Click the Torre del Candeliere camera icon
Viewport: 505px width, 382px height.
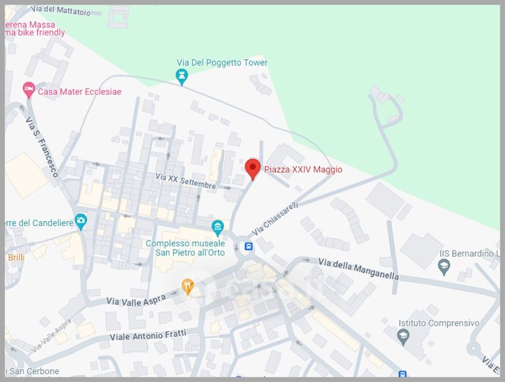click(81, 222)
